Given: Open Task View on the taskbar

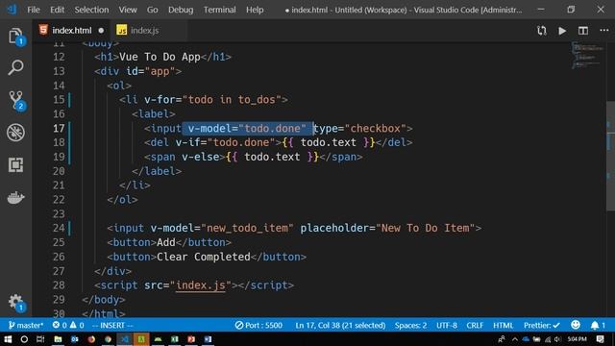Looking at the screenshot, I should point(40,339).
